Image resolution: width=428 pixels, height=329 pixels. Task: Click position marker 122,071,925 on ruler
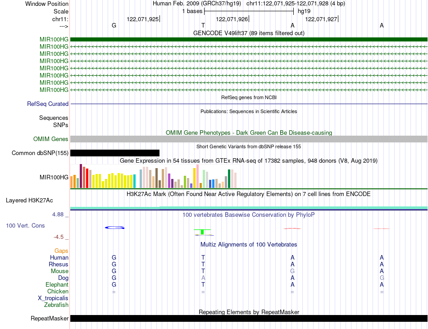point(142,19)
